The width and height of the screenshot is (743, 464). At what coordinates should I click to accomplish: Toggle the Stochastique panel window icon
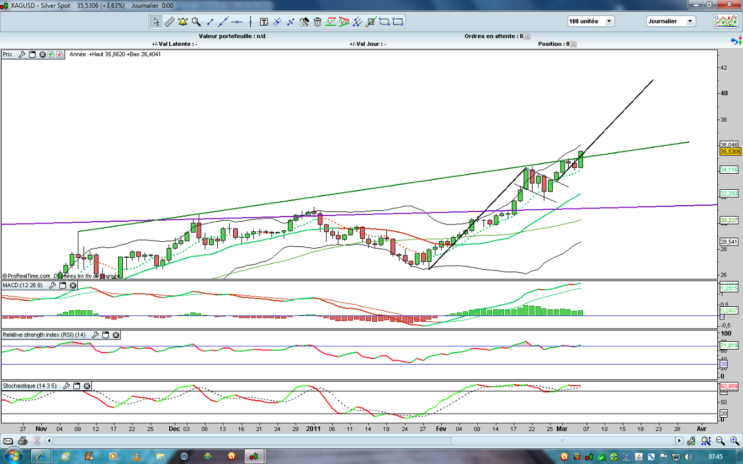76,386
